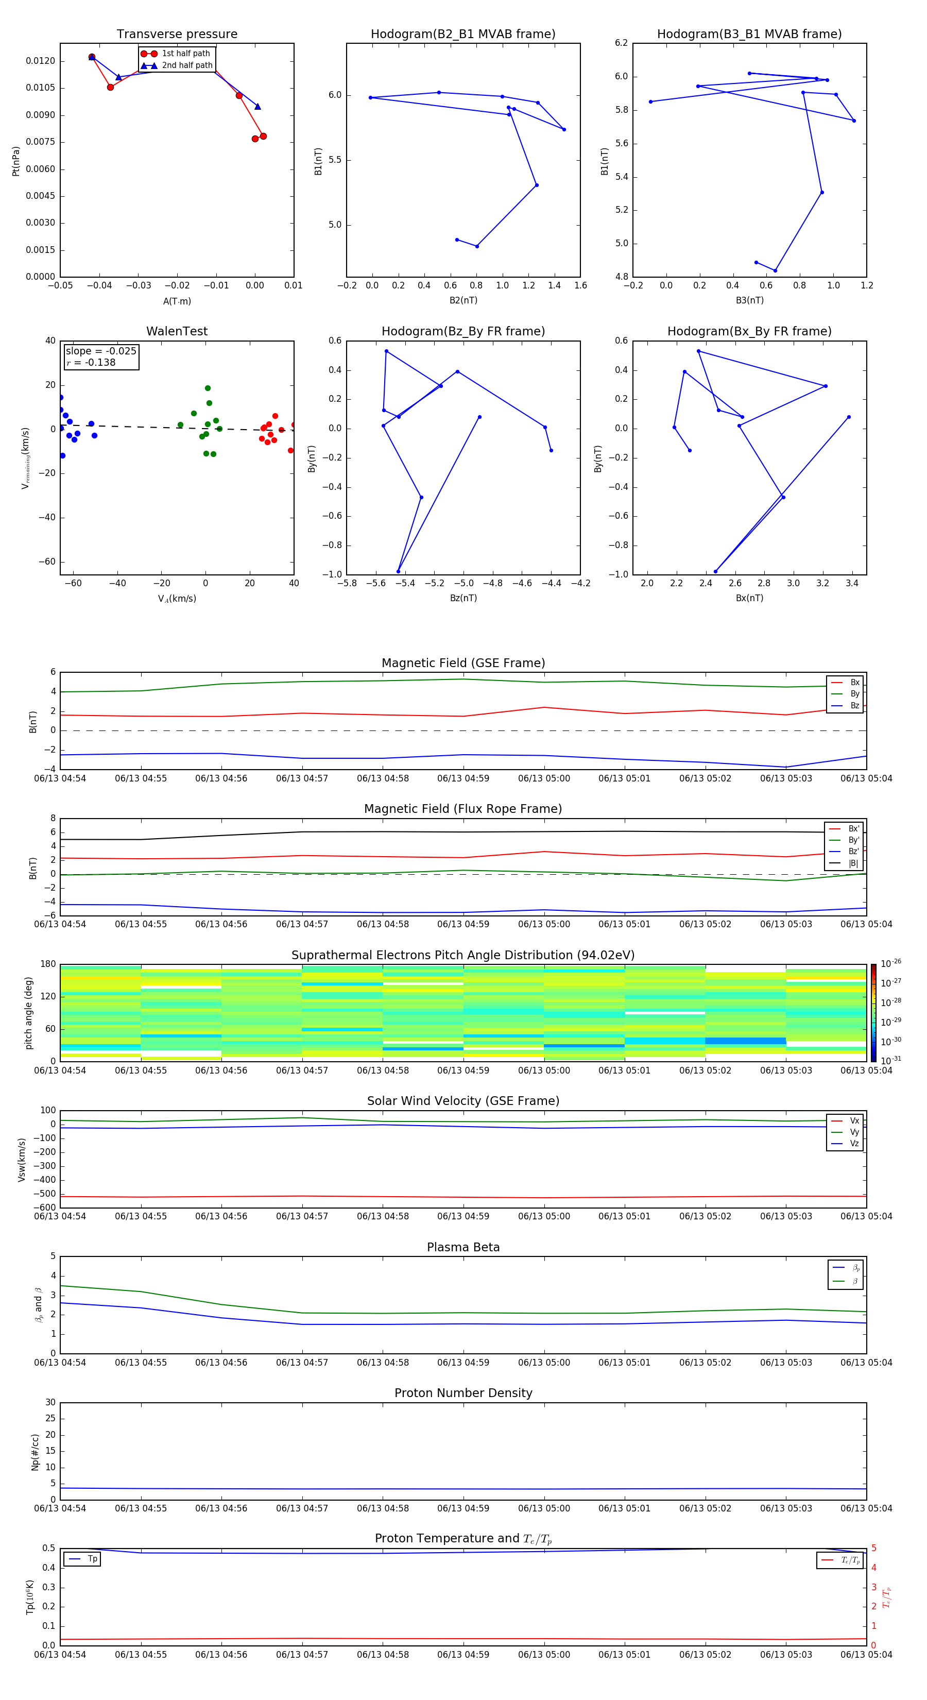Click the 'Np(#/cc)' axis label
The width and height of the screenshot is (927, 1700).
click(x=35, y=1452)
